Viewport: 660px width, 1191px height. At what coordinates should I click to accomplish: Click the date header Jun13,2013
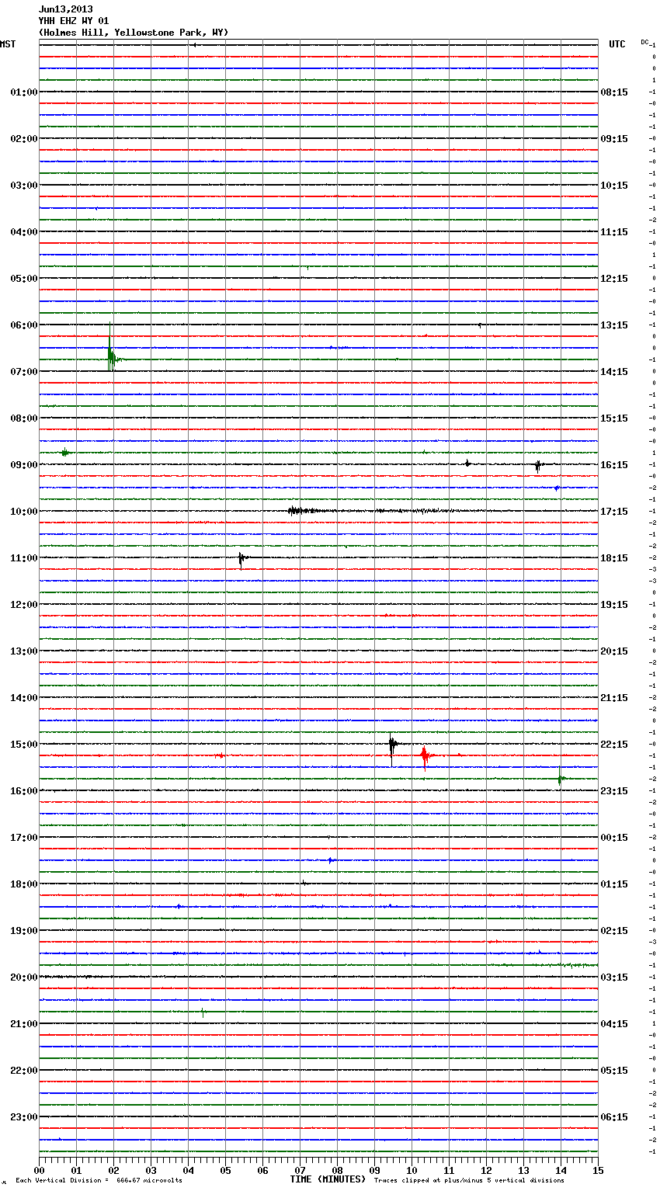[66, 9]
